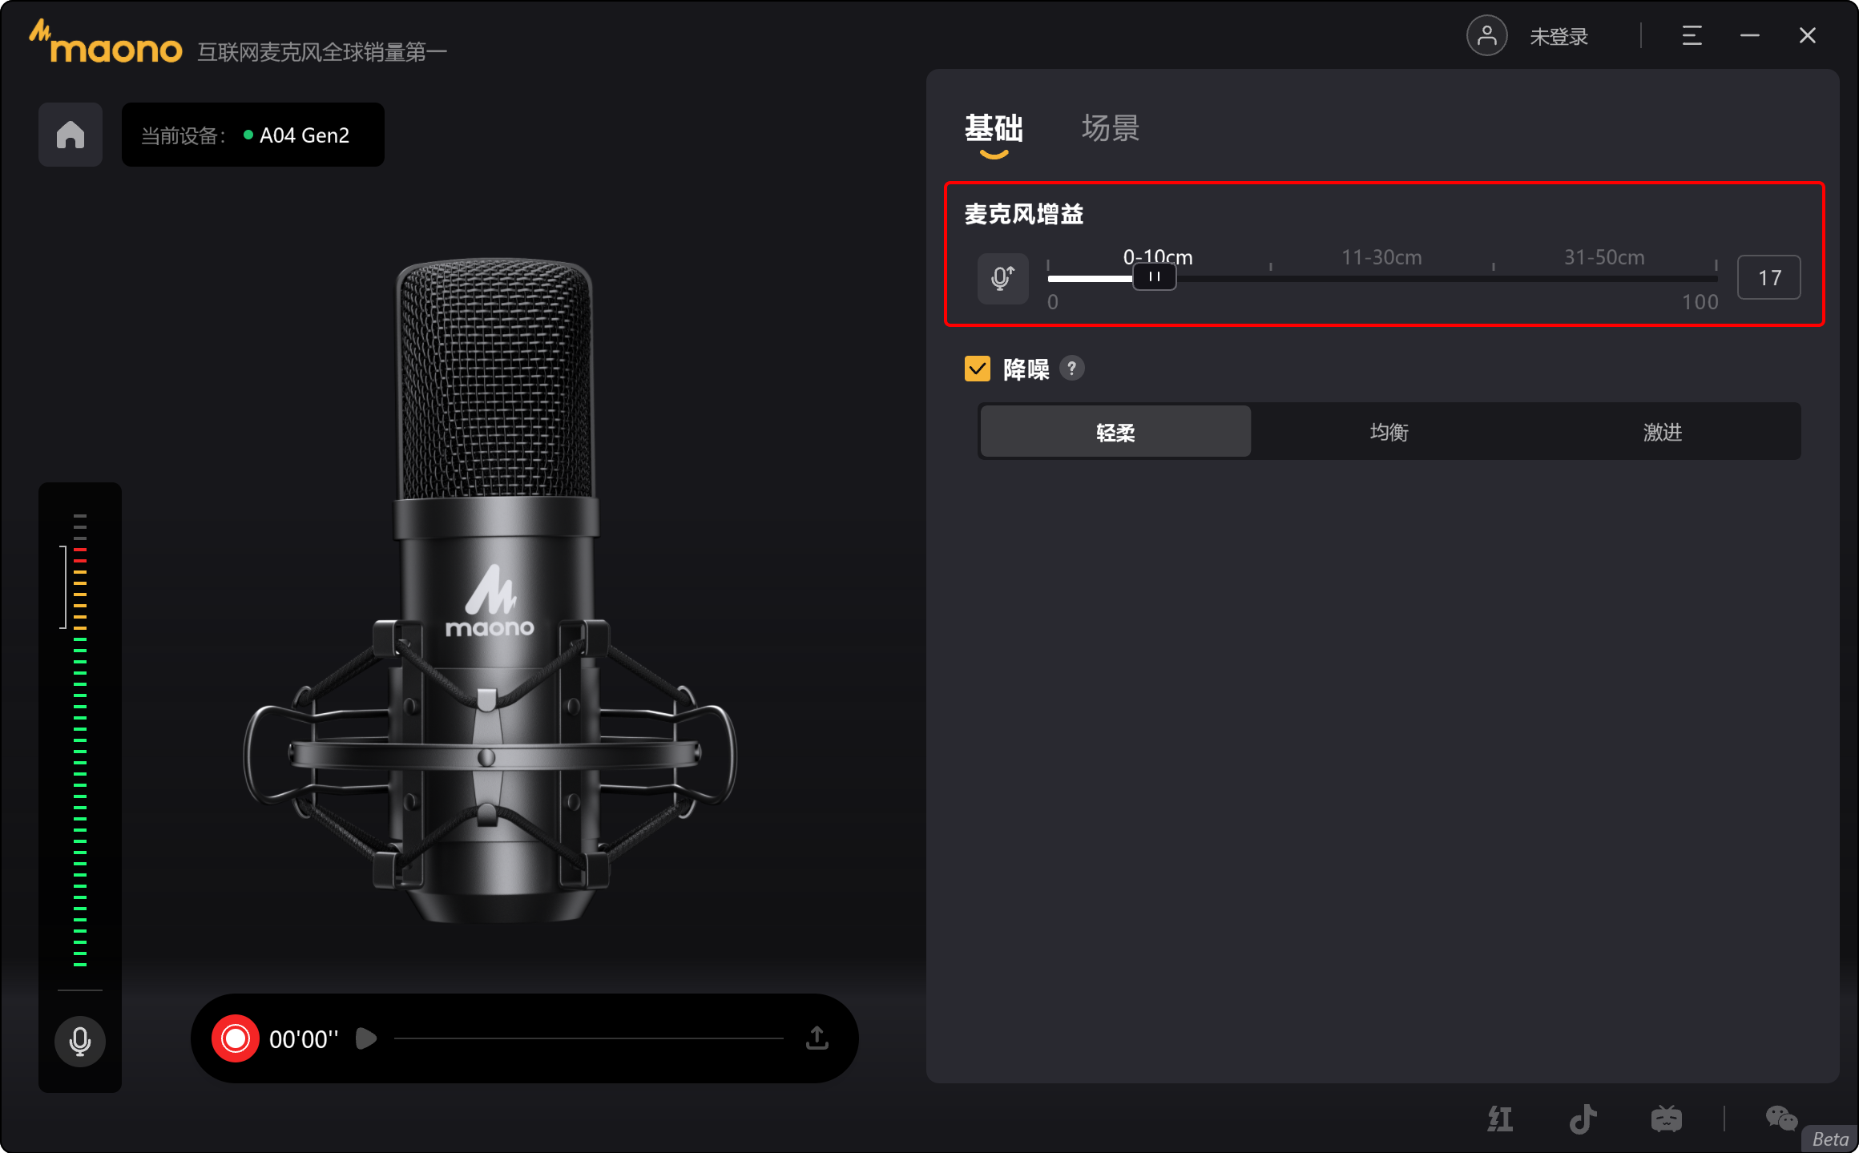The image size is (1859, 1153).
Task: Click the slogan 互联网麦克风全球销量第一
Action: click(x=322, y=52)
